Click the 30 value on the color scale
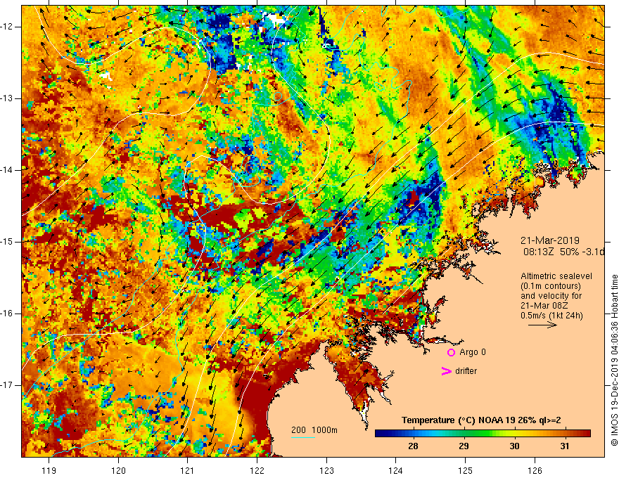This screenshot has height=478, width=619. 514,446
